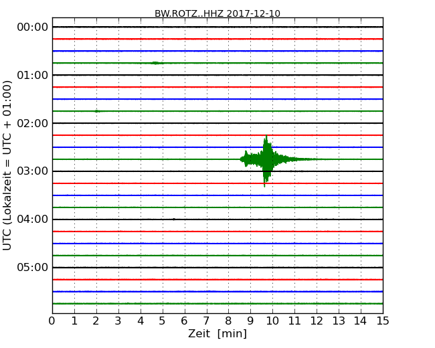435x348 pixels.
Task: Click the large green seismic event peak
Action: [x=267, y=161]
